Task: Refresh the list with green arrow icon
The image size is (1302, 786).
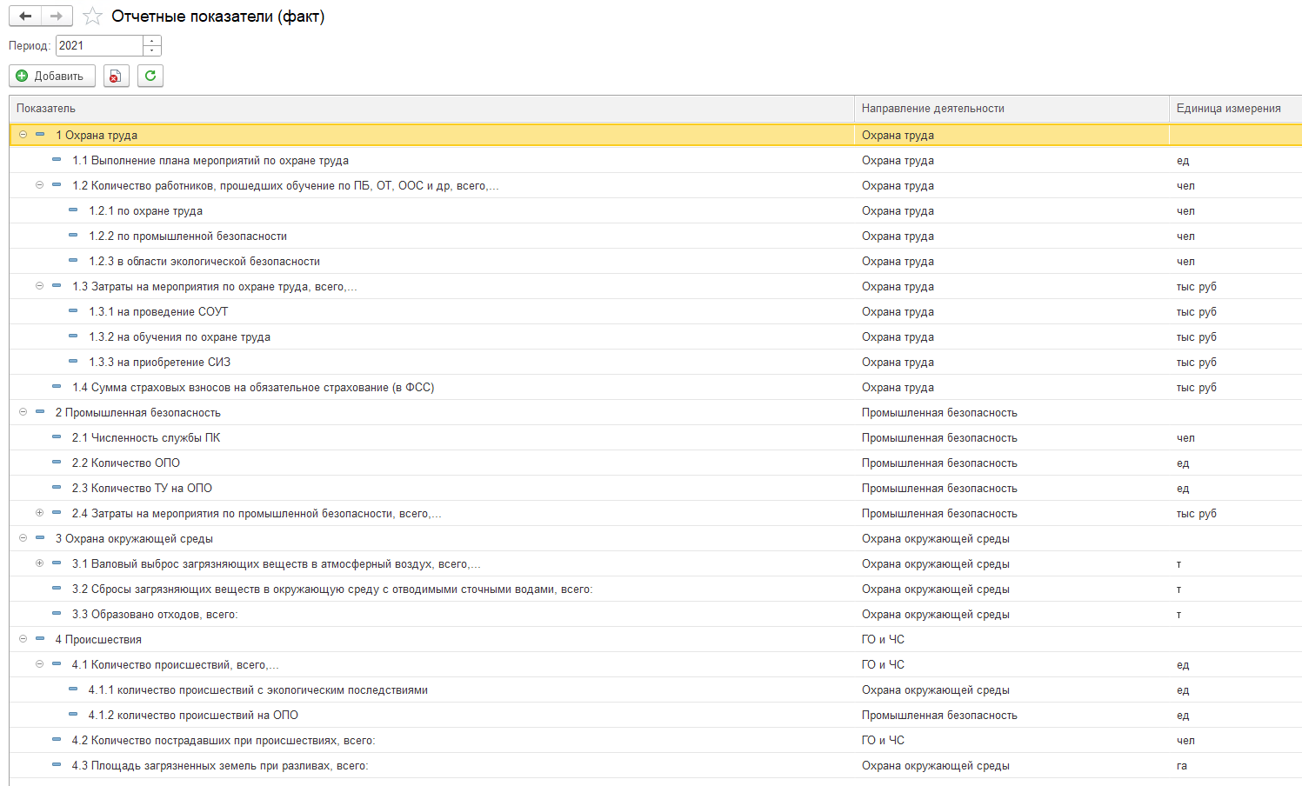Action: (150, 77)
